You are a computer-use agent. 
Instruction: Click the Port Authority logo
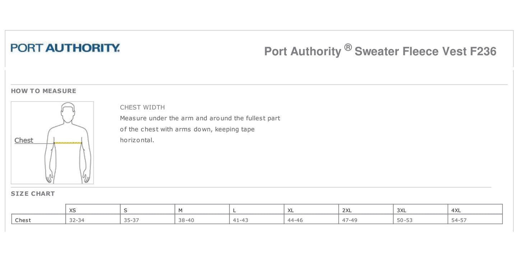[65, 48]
